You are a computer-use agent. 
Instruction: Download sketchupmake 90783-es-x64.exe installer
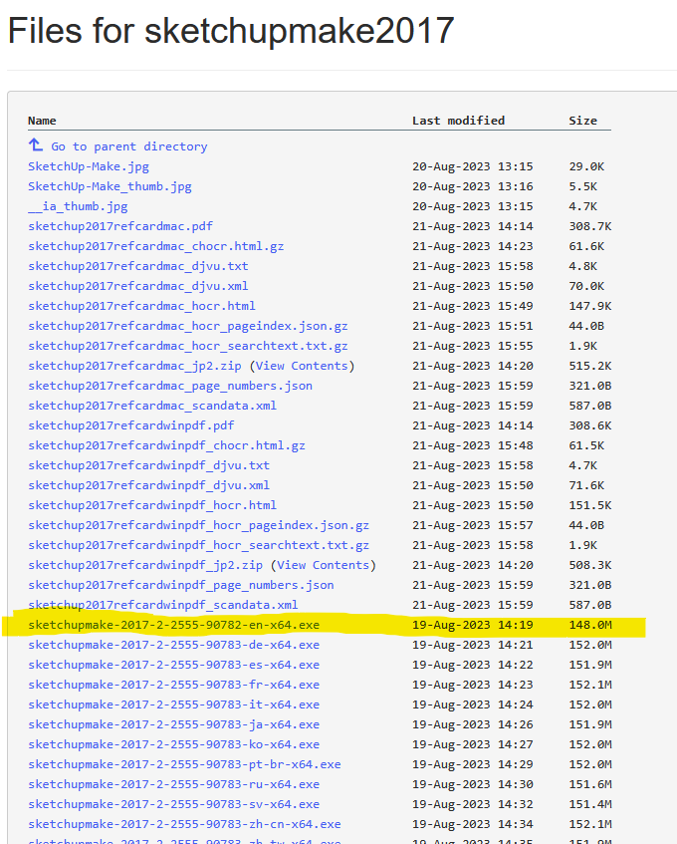tap(173, 665)
